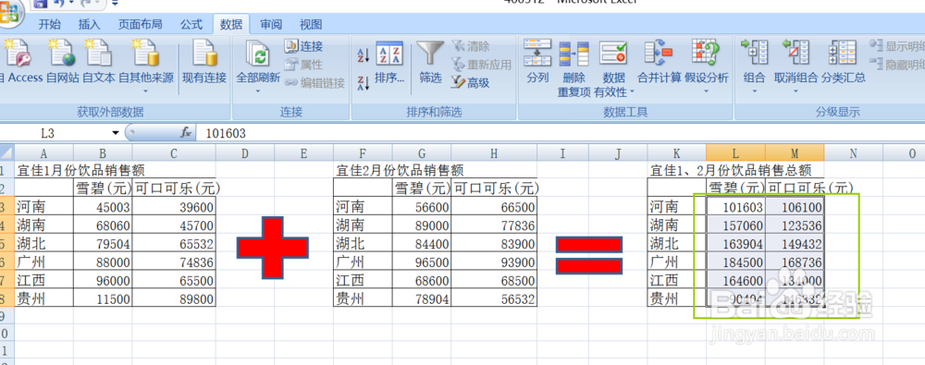Screen dimensions: 925x365
Task: Switch to the 插入 tab
Action: coord(89,25)
